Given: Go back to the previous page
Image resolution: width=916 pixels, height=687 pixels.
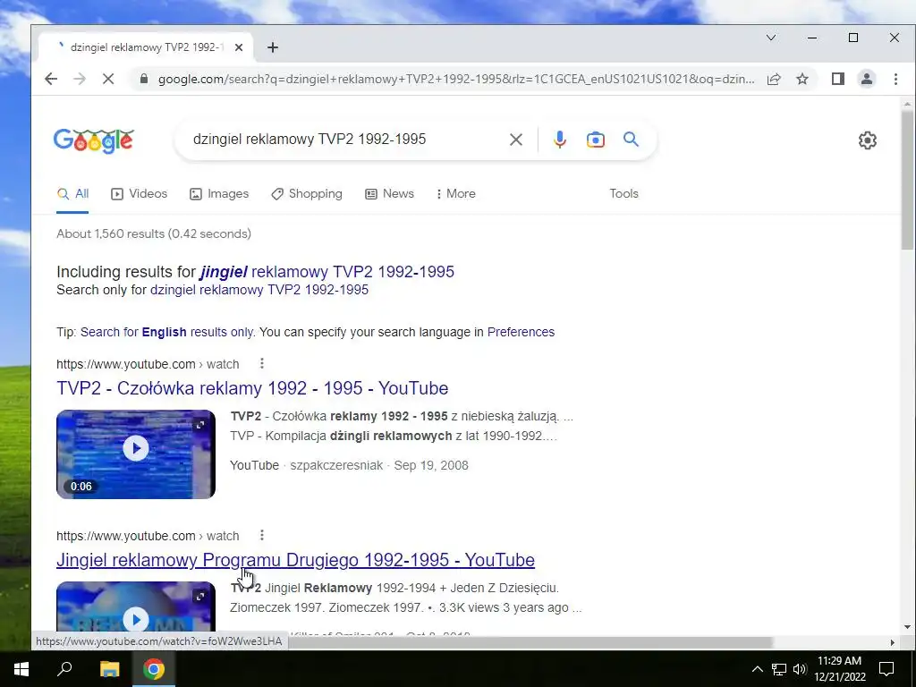Looking at the screenshot, I should pyautogui.click(x=51, y=79).
